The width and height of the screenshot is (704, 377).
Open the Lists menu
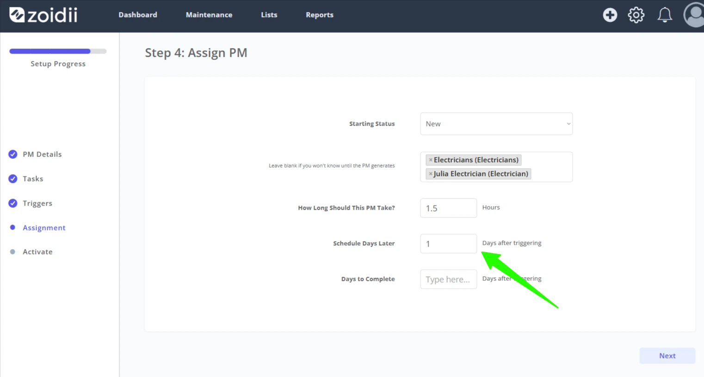(x=269, y=15)
